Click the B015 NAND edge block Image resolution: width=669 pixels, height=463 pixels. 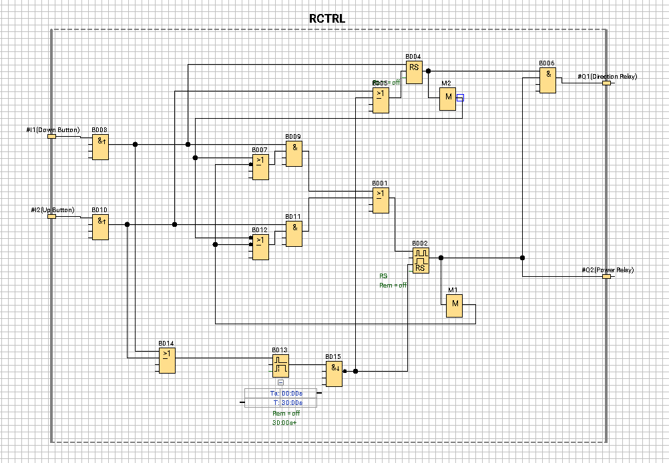coord(334,373)
